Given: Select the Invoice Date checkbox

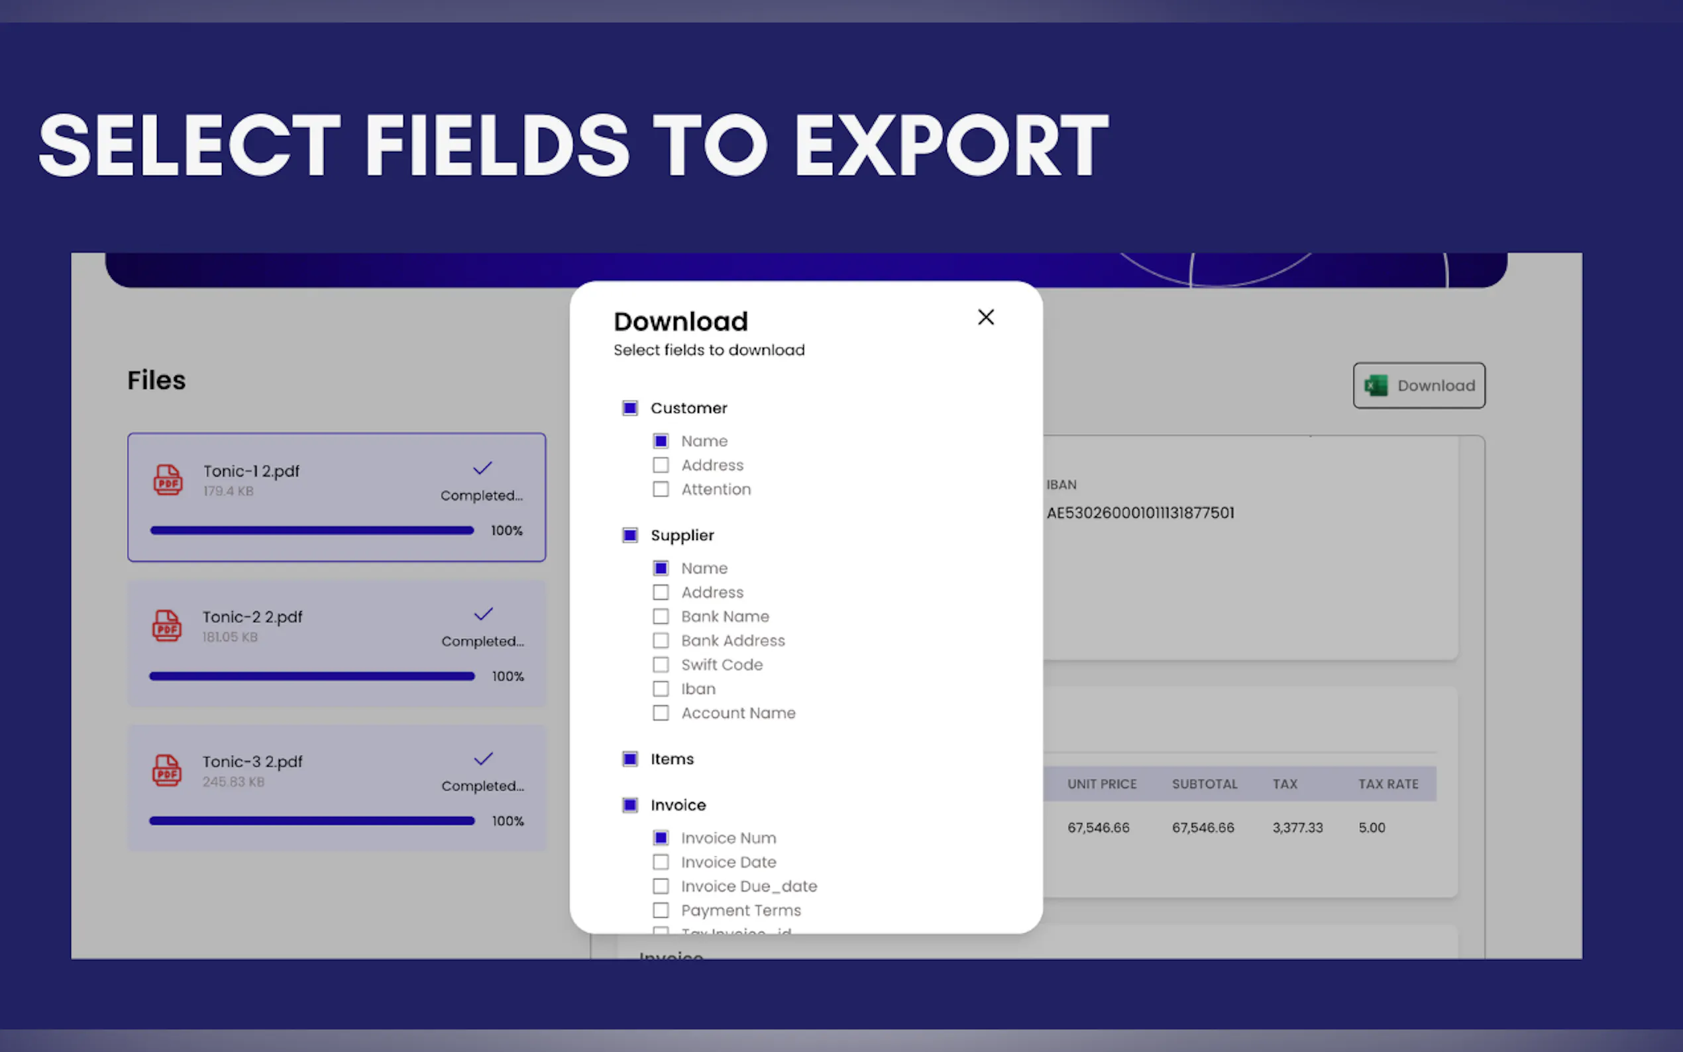Looking at the screenshot, I should [x=660, y=862].
